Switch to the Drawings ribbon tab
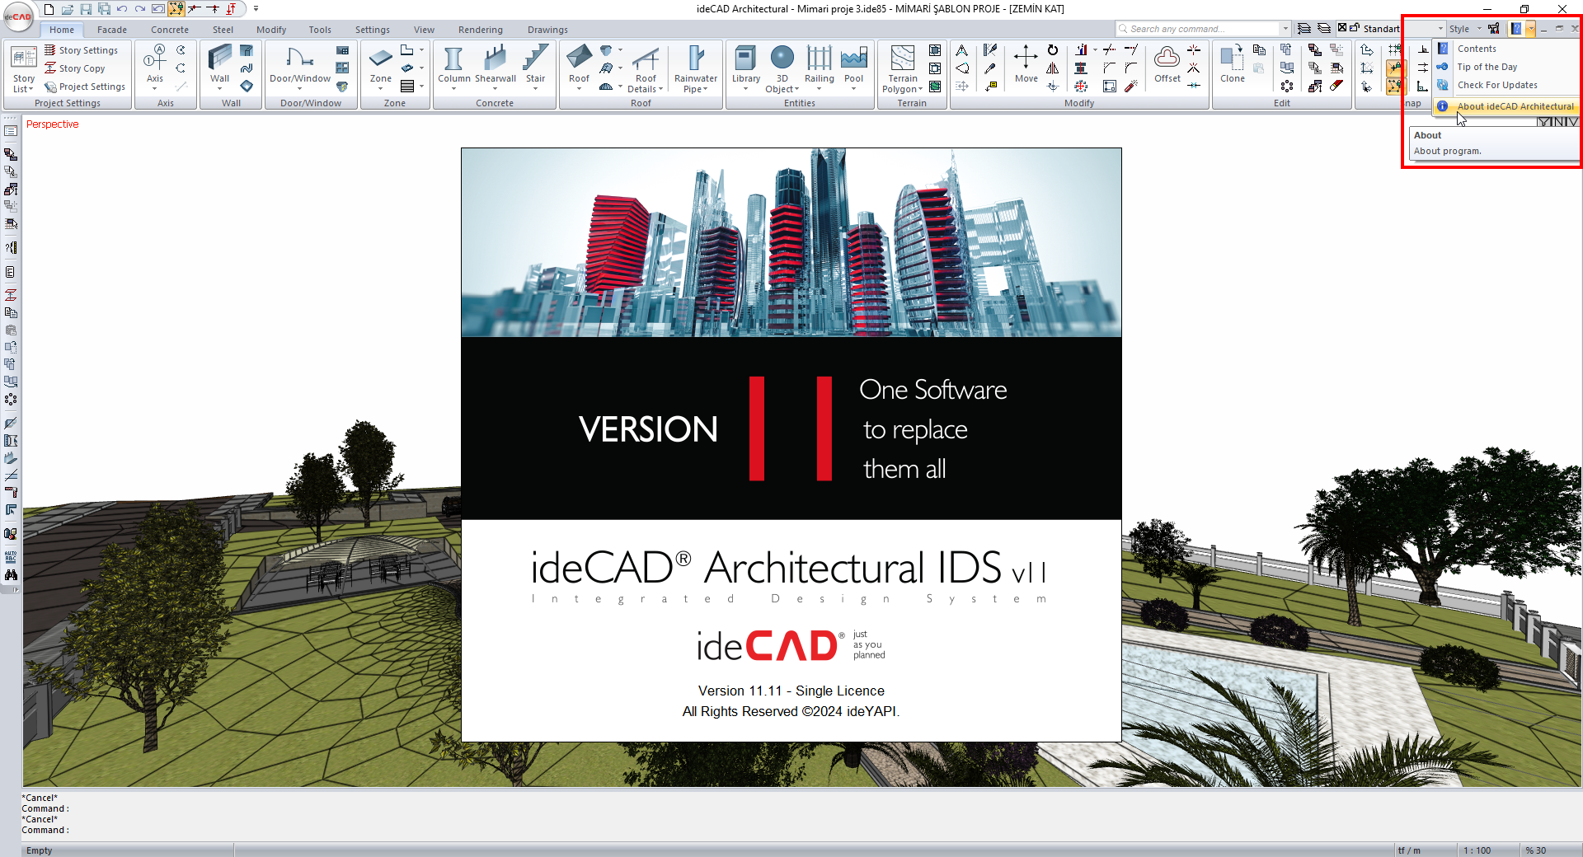The height and width of the screenshot is (857, 1583). click(x=547, y=30)
